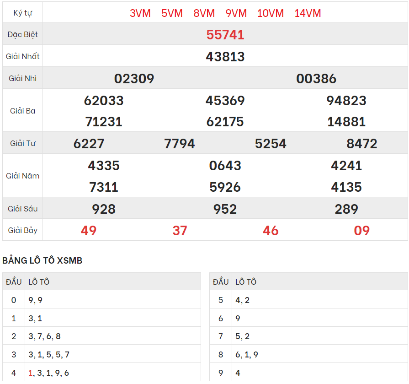Click sixth prize number 952
The width and height of the screenshot is (409, 384).
pyautogui.click(x=225, y=209)
